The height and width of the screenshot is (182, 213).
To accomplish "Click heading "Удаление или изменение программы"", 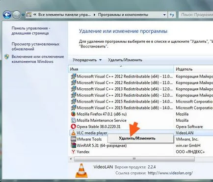I will click(123, 31).
